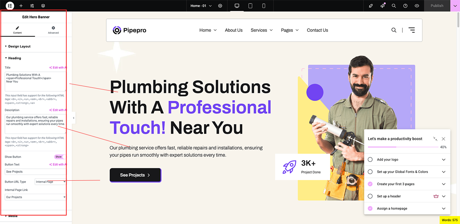The width and height of the screenshot is (460, 224).
Task: Open the structure layers icon
Action: pos(43,6)
